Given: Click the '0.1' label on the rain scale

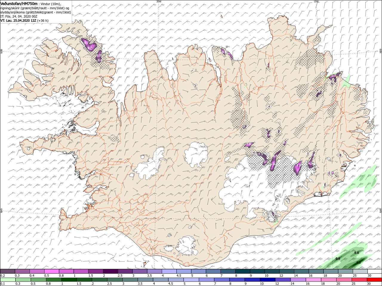Looking at the screenshot, I should pyautogui.click(x=2, y=284).
